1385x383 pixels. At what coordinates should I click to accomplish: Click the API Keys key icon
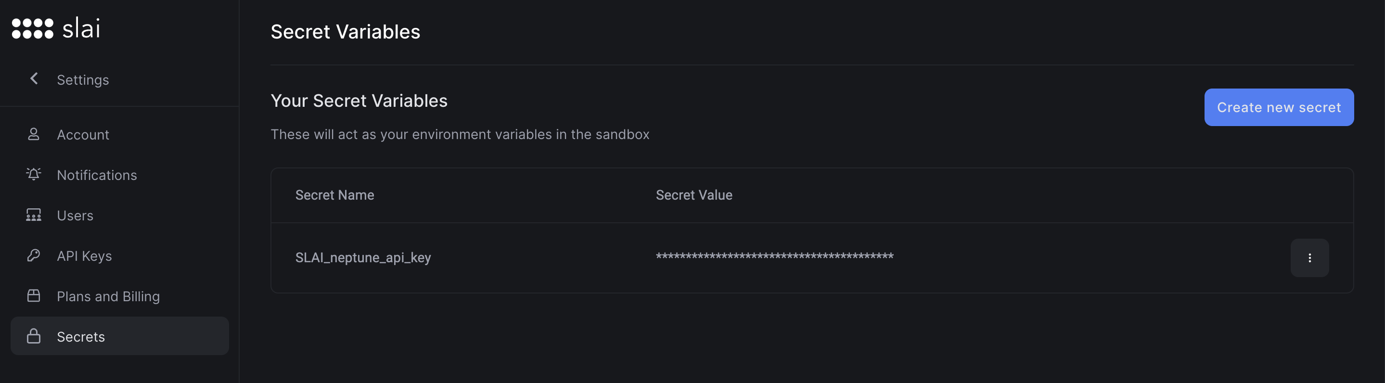click(33, 255)
